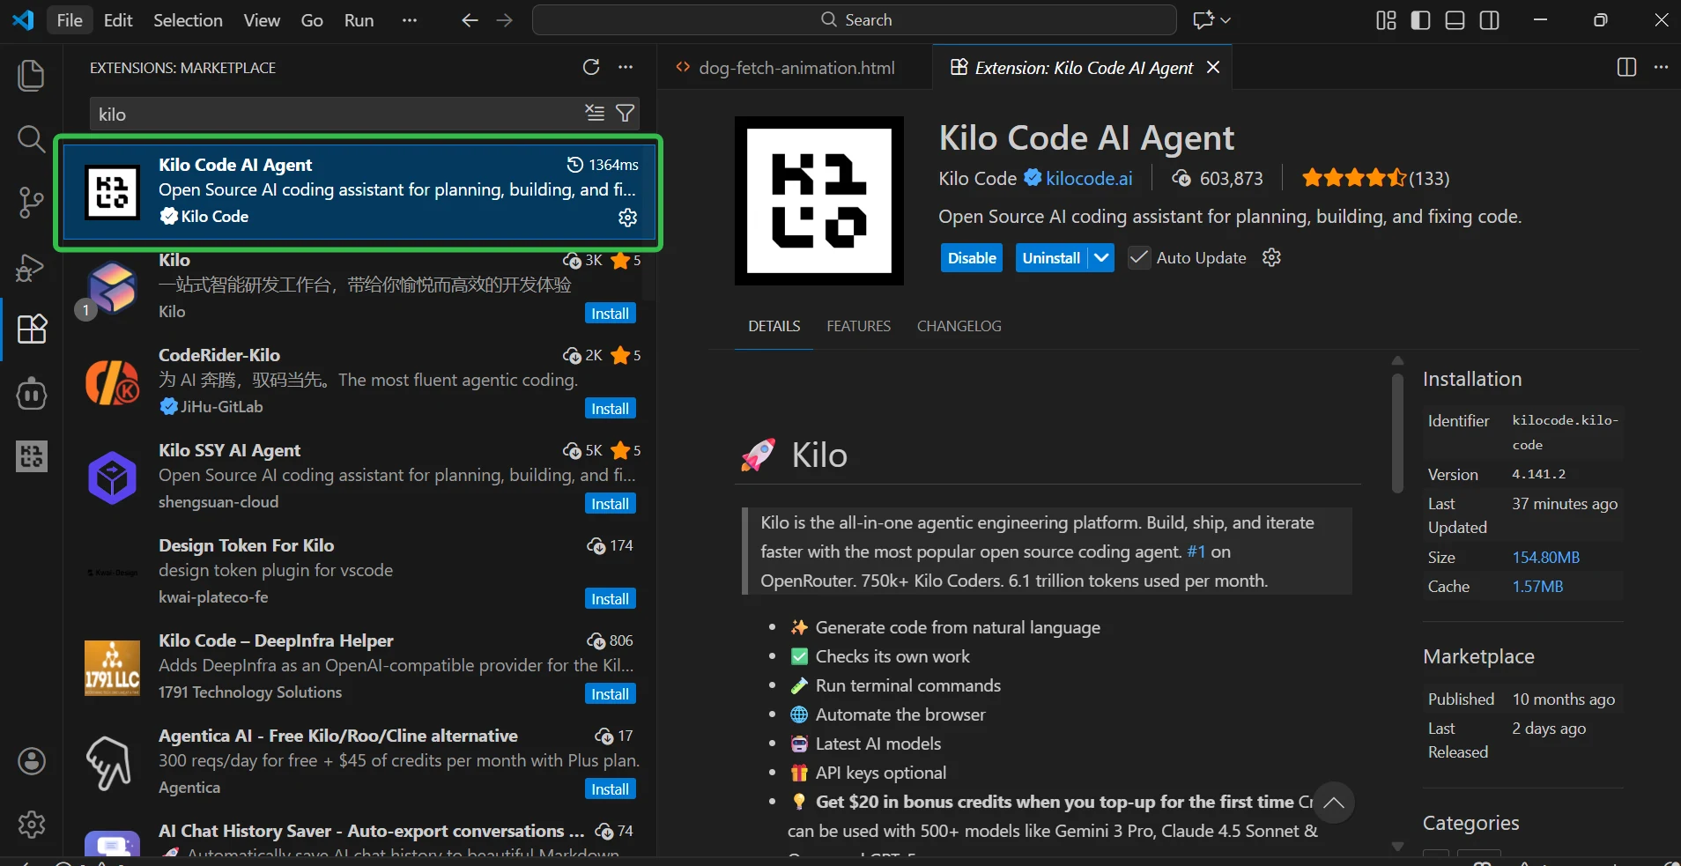Open editor more actions menu
1681x866 pixels.
pyautogui.click(x=1661, y=68)
